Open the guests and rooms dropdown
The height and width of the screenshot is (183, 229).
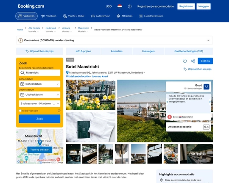(x=39, y=104)
